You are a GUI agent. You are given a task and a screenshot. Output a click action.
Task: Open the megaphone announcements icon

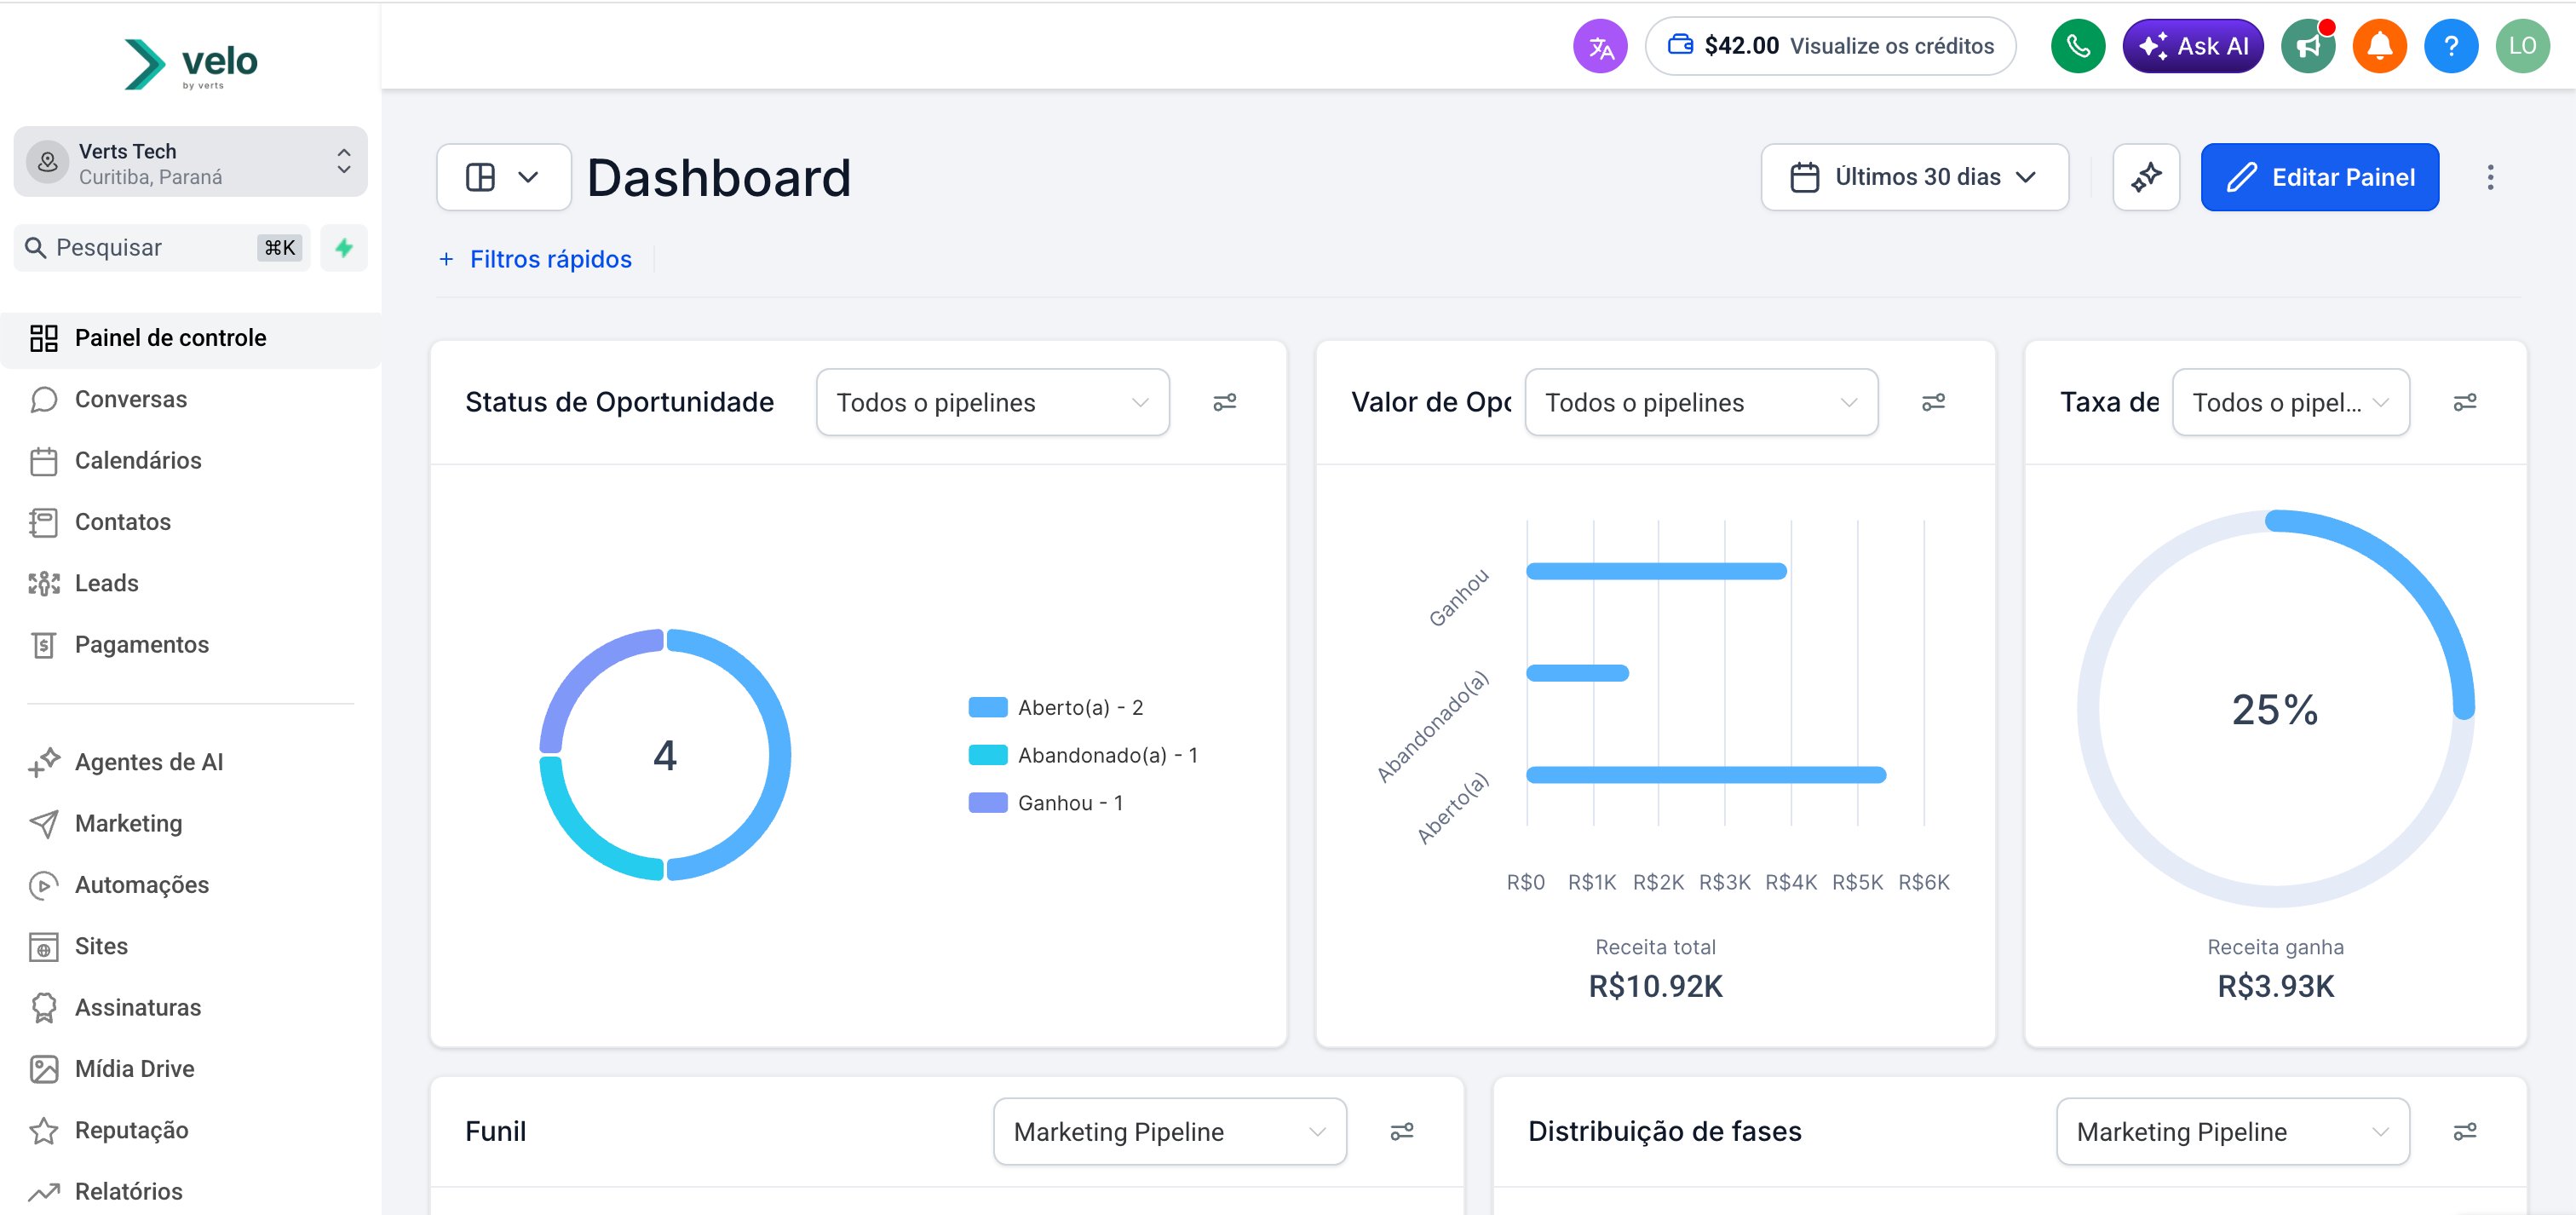(x=2308, y=46)
